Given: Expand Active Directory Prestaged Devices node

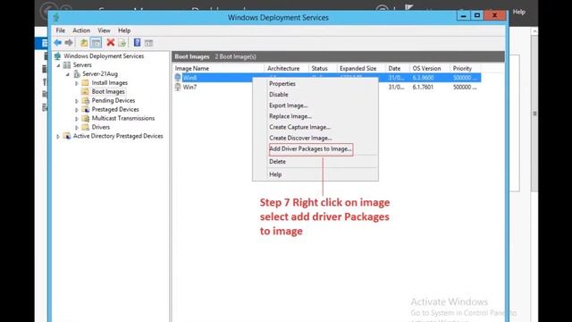Looking at the screenshot, I should (x=58, y=136).
